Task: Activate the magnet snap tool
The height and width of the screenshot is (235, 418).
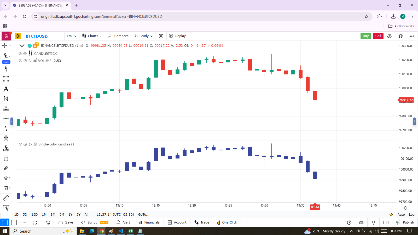Action: coord(6,138)
